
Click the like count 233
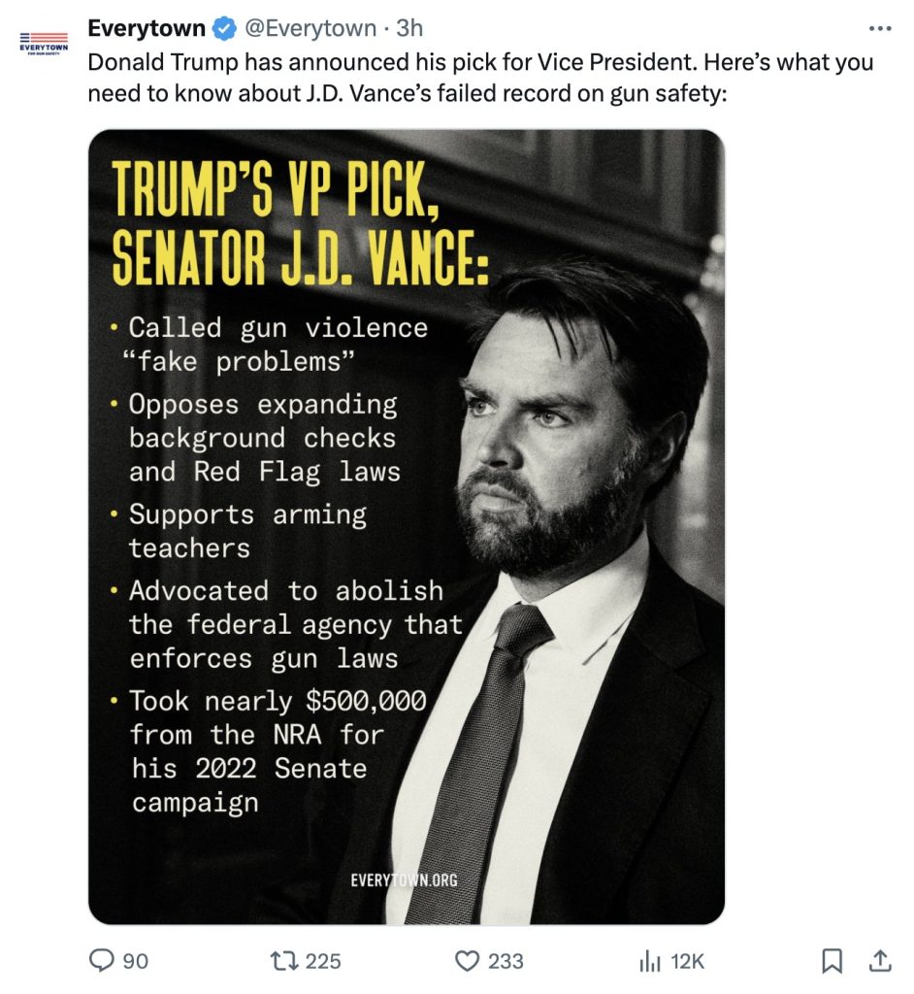click(x=506, y=961)
